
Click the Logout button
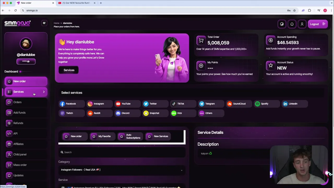coord(317,24)
